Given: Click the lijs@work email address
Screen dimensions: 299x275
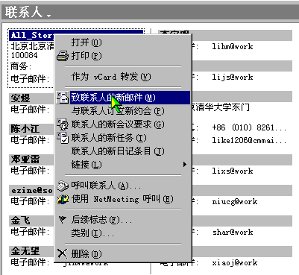Looking at the screenshot, I should (x=233, y=77).
